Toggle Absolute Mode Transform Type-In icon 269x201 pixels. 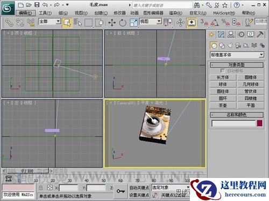(50, 188)
